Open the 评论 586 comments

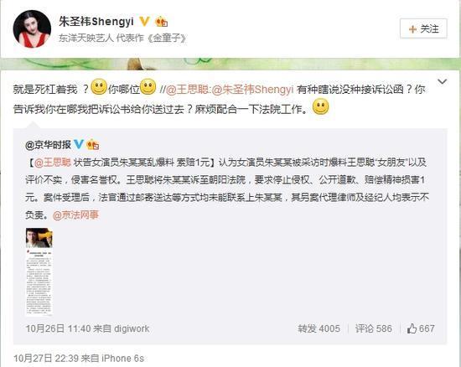tap(373, 328)
